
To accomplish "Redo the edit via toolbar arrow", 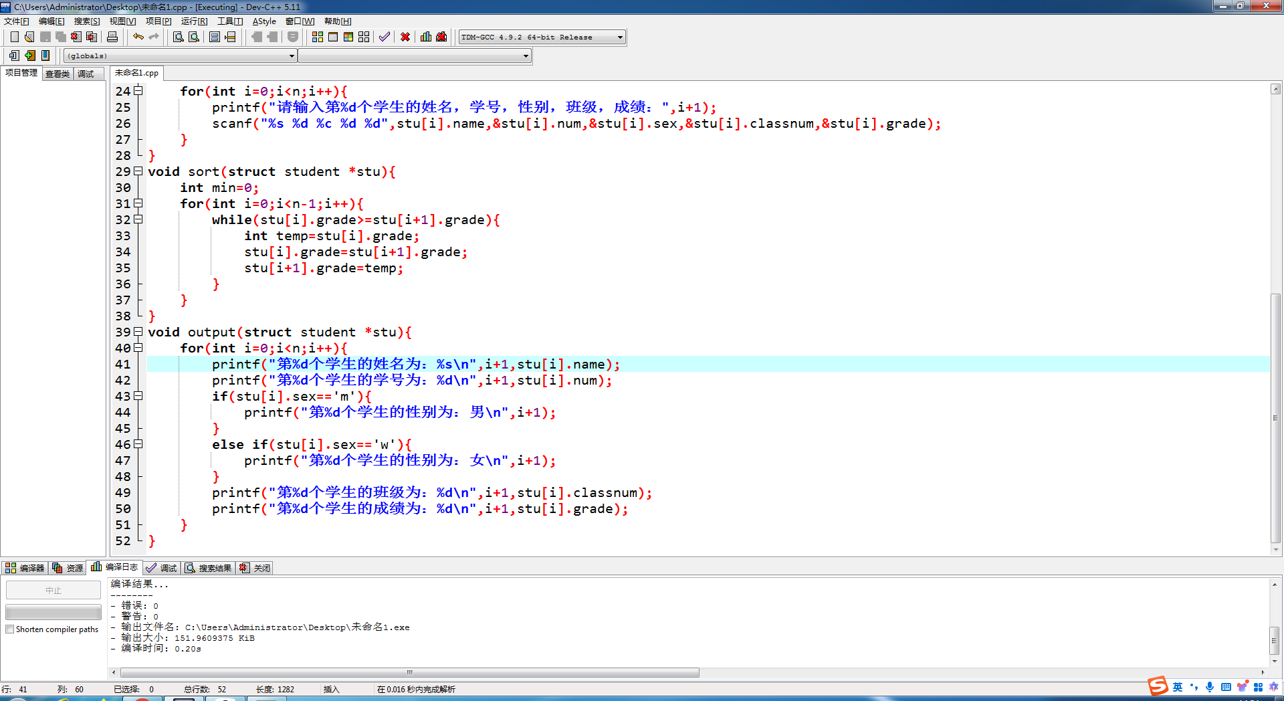I will (154, 37).
